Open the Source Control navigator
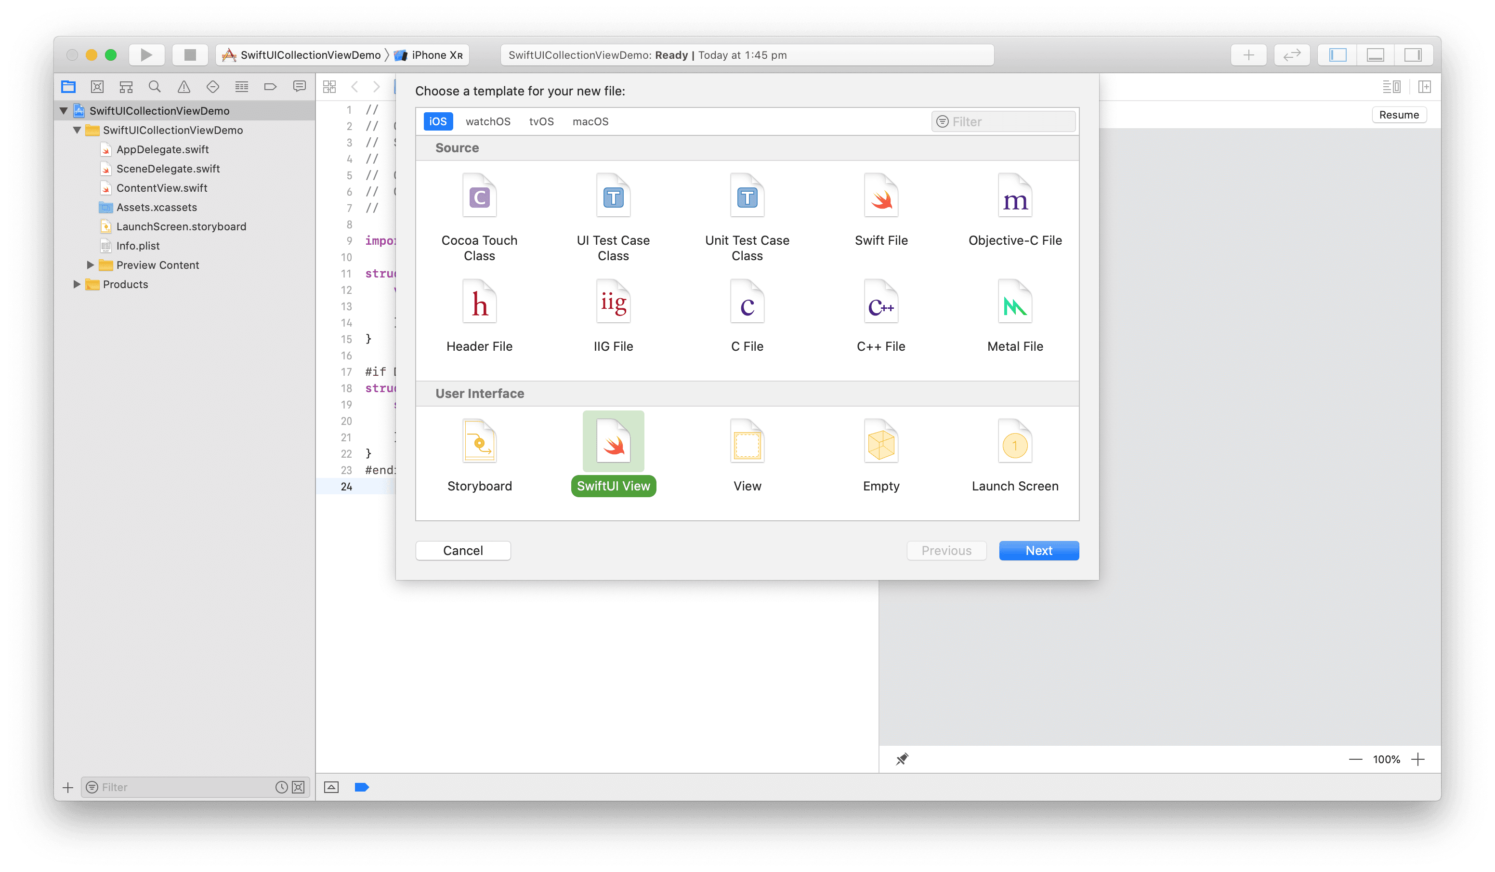1495x872 pixels. click(97, 87)
